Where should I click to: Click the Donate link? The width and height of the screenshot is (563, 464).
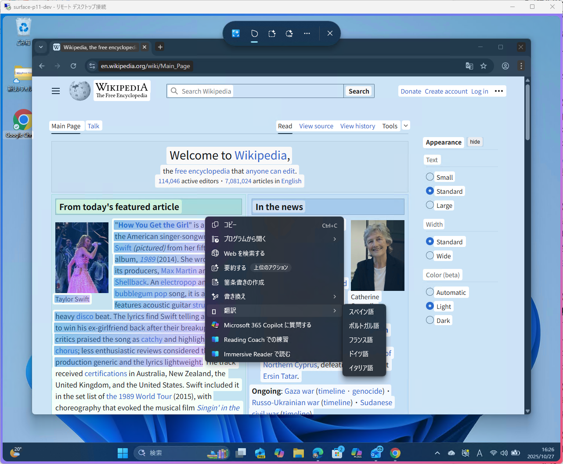411,91
